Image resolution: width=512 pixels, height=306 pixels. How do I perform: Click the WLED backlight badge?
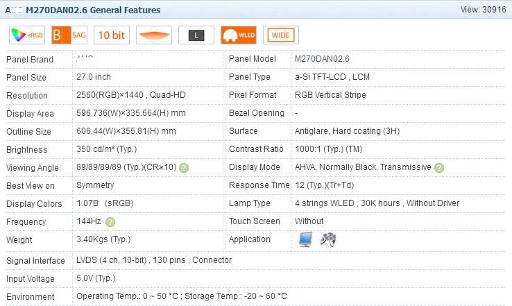[x=238, y=35]
